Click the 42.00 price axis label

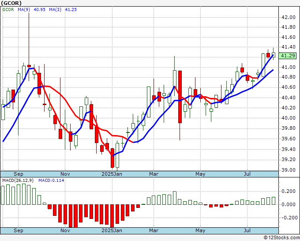[289, 17]
